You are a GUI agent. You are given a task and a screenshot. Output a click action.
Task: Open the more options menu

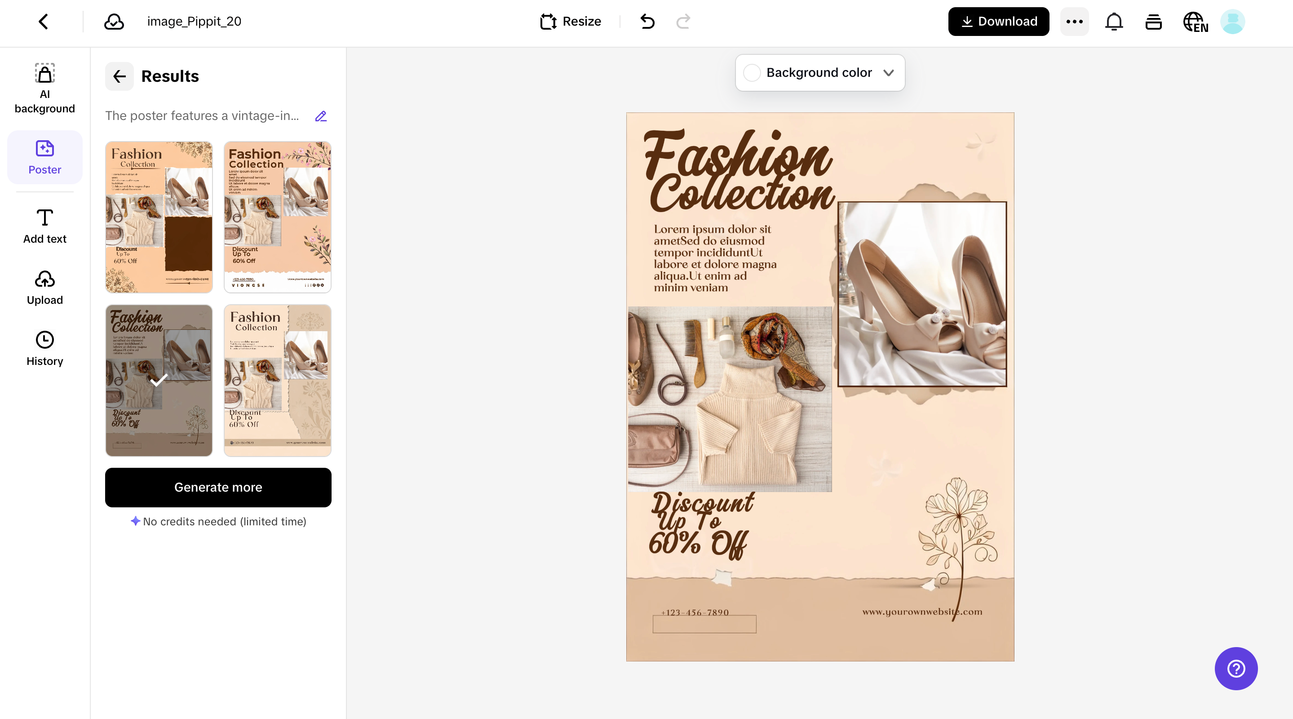[x=1074, y=21]
